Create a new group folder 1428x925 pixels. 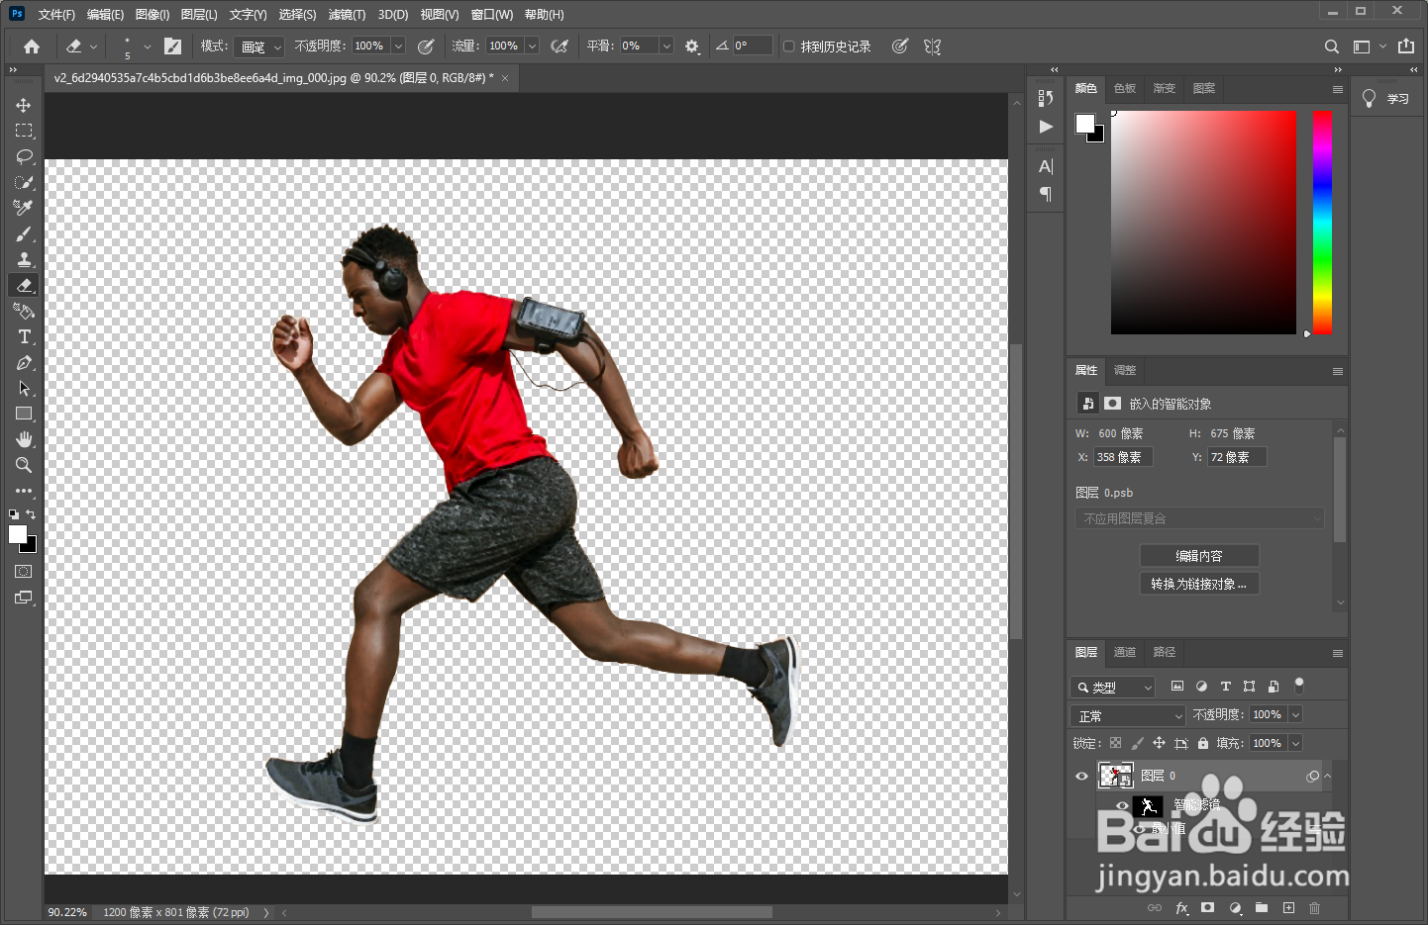(1262, 907)
